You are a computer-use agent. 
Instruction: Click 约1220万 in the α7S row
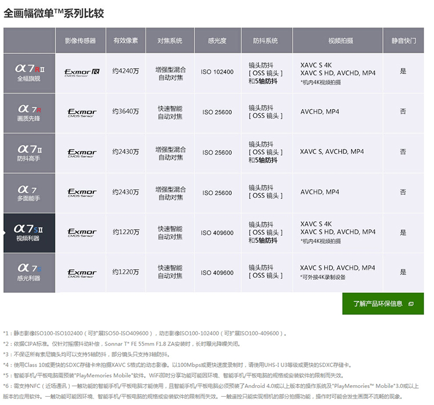(x=125, y=272)
